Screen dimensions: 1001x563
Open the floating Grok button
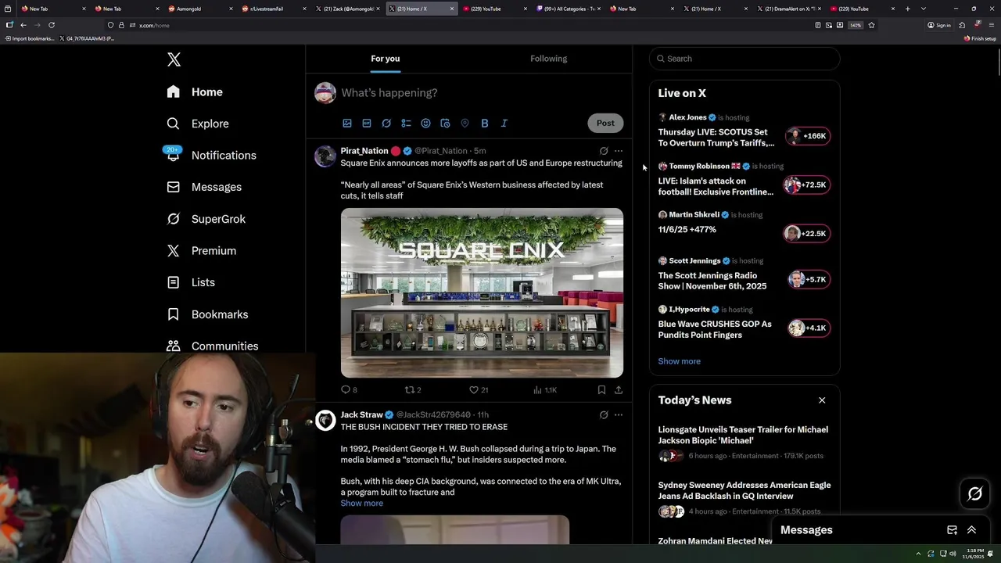coord(974,493)
